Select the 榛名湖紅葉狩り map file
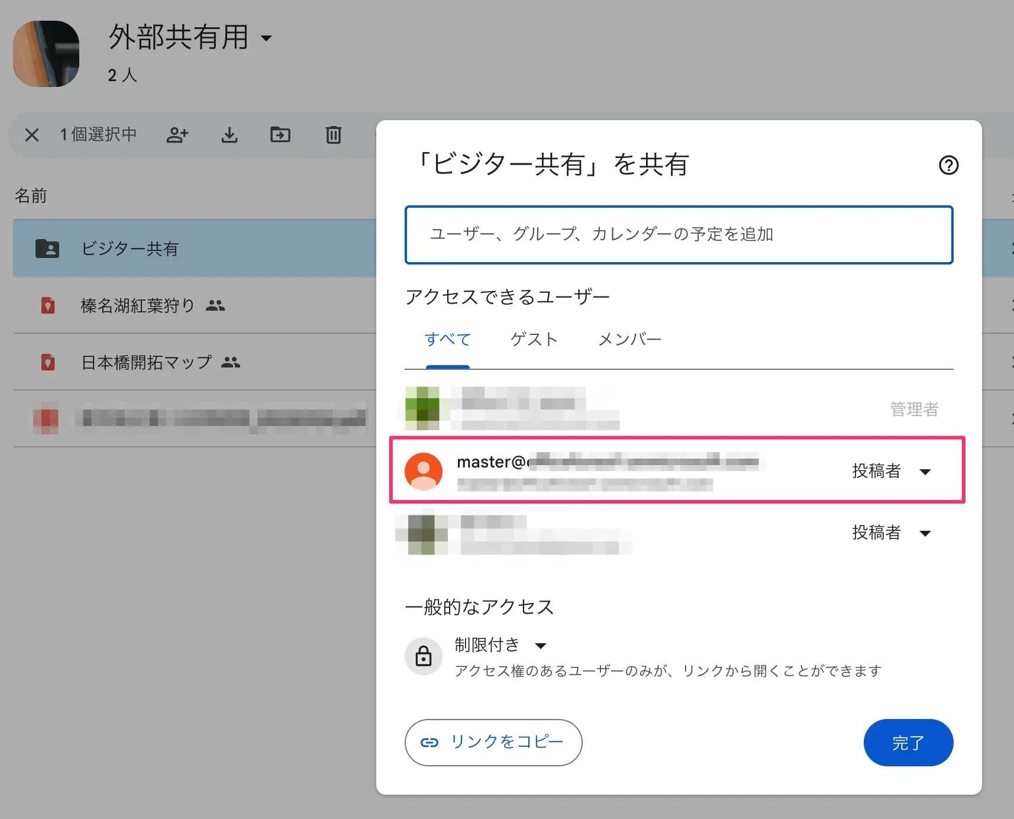Screen dimensions: 1014x819 coord(137,305)
